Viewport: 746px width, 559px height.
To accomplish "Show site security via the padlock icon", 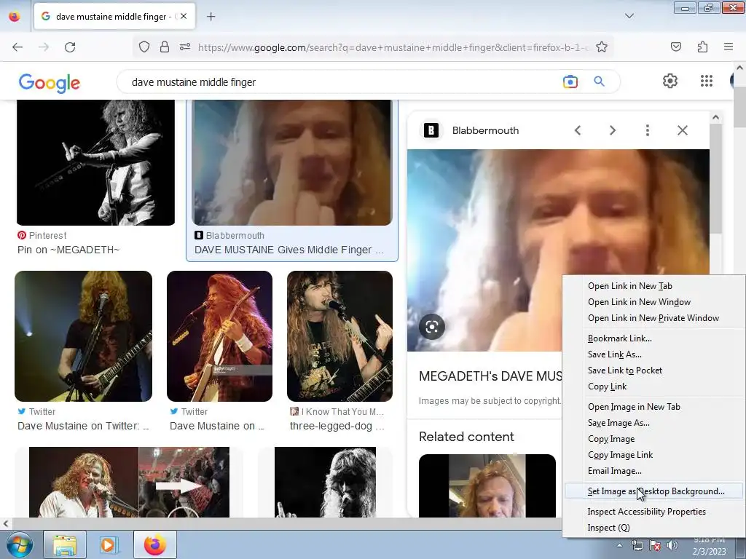I will pos(165,47).
